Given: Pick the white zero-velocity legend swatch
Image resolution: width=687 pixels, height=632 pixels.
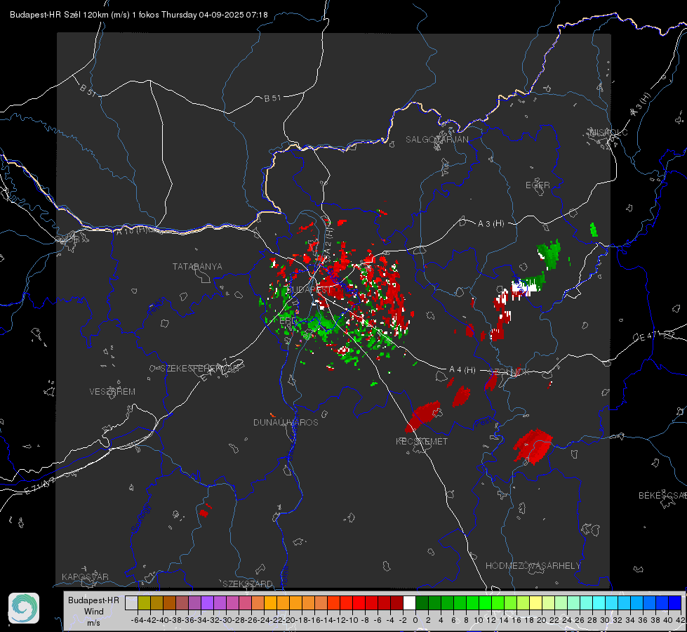Looking at the screenshot, I should tap(409, 603).
